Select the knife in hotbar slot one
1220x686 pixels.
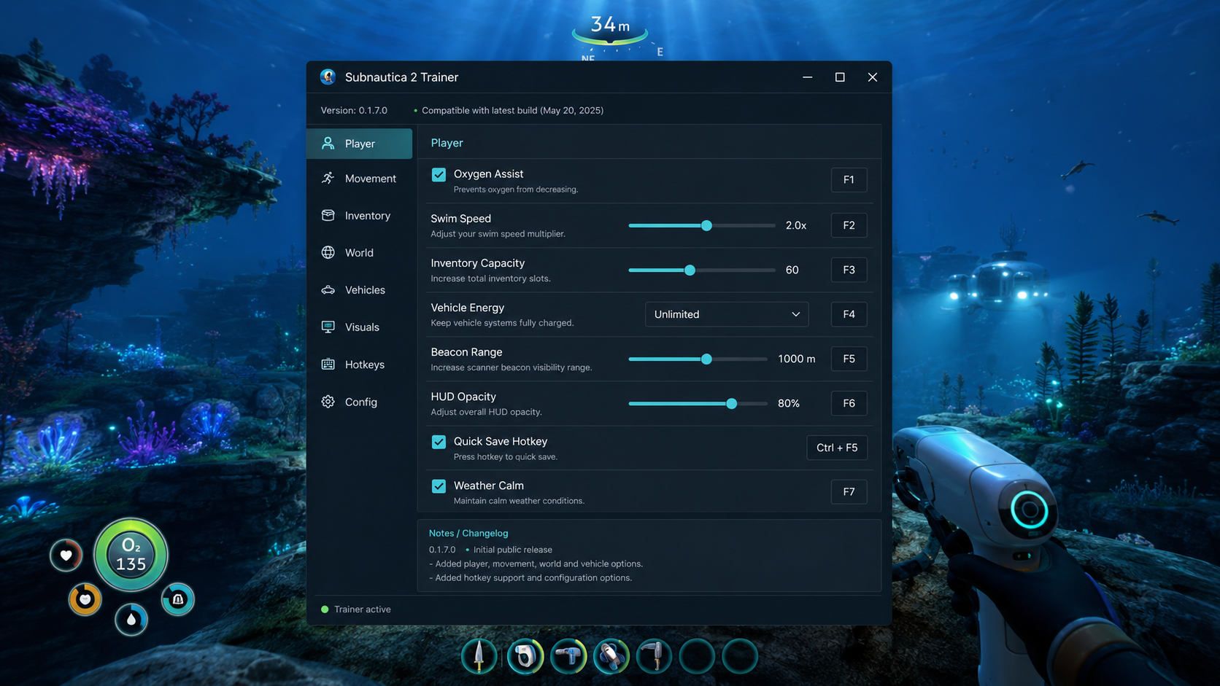pos(479,656)
